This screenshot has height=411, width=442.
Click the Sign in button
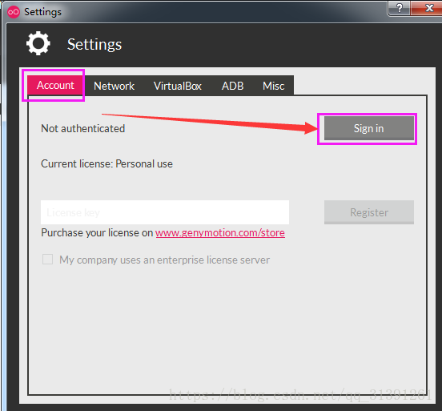pos(368,129)
